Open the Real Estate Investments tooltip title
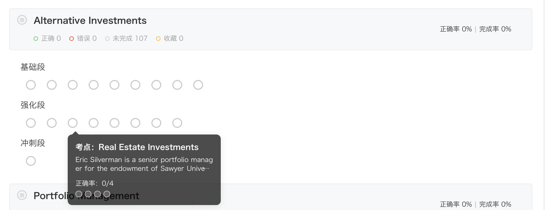This screenshot has height=210, width=545. coord(137,147)
